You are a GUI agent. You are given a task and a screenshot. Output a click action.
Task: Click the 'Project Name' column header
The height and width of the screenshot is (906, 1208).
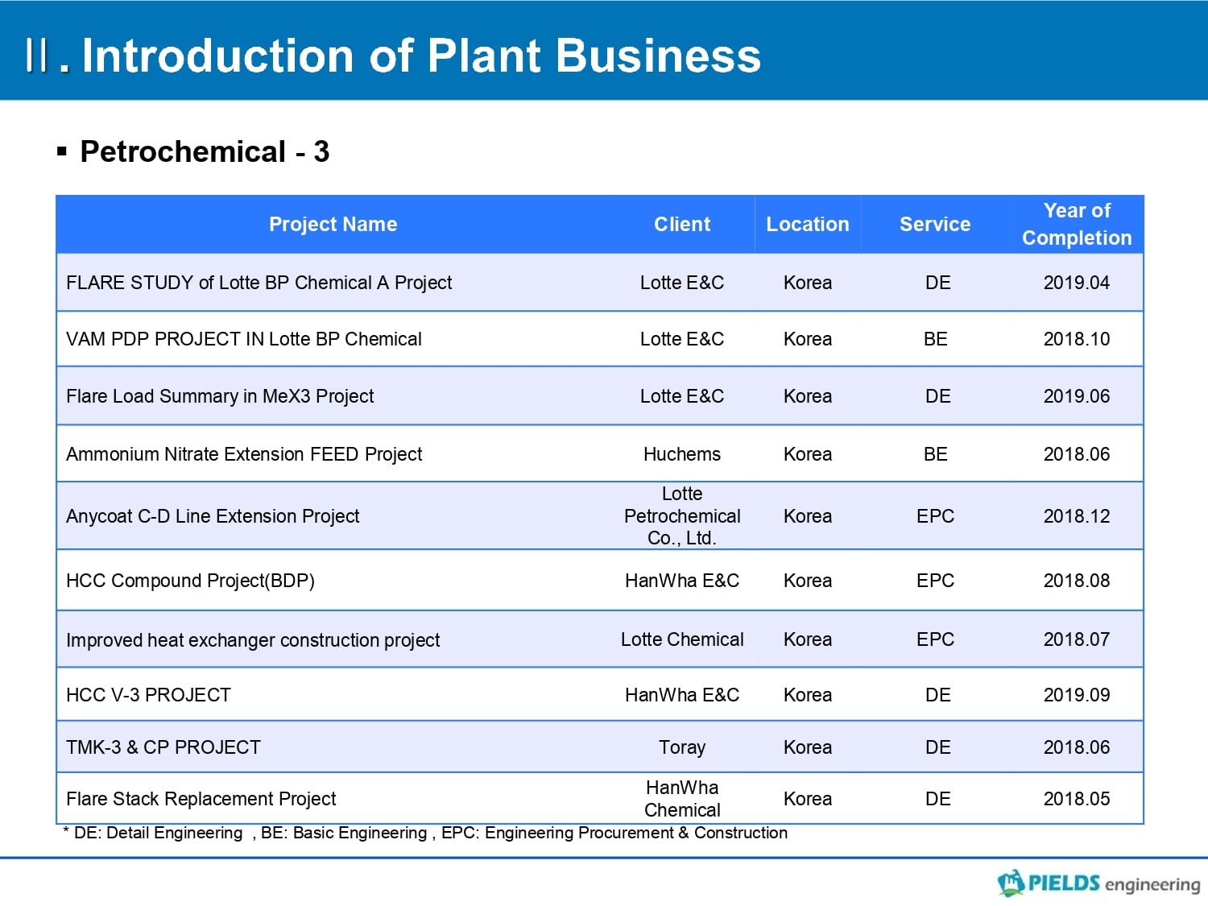(x=333, y=224)
